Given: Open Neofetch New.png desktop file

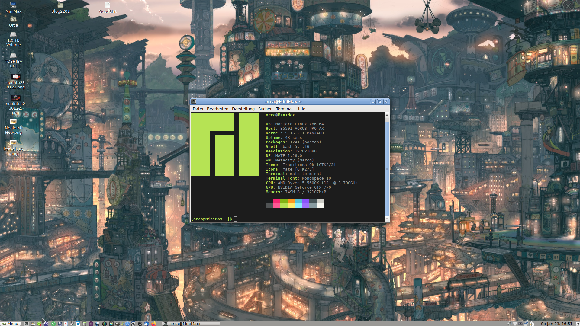Looking at the screenshot, I should (13, 126).
